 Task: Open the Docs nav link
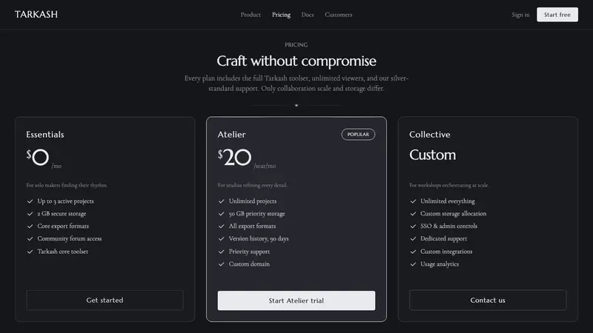[308, 15]
